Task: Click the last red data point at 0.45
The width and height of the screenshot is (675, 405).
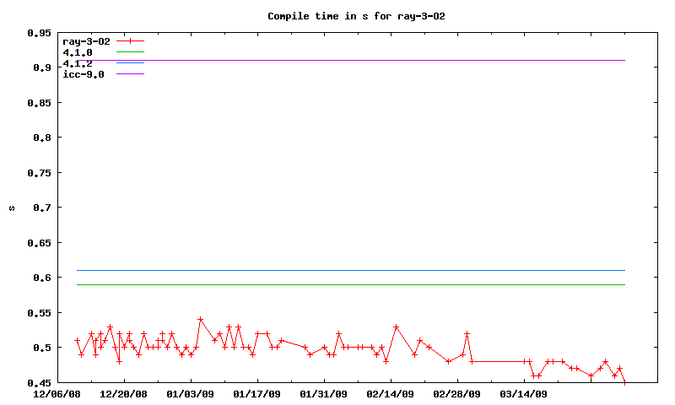Action: point(625,383)
